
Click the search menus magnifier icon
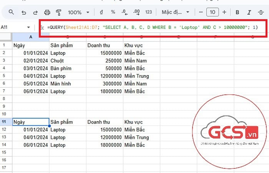pyautogui.click(x=11, y=12)
